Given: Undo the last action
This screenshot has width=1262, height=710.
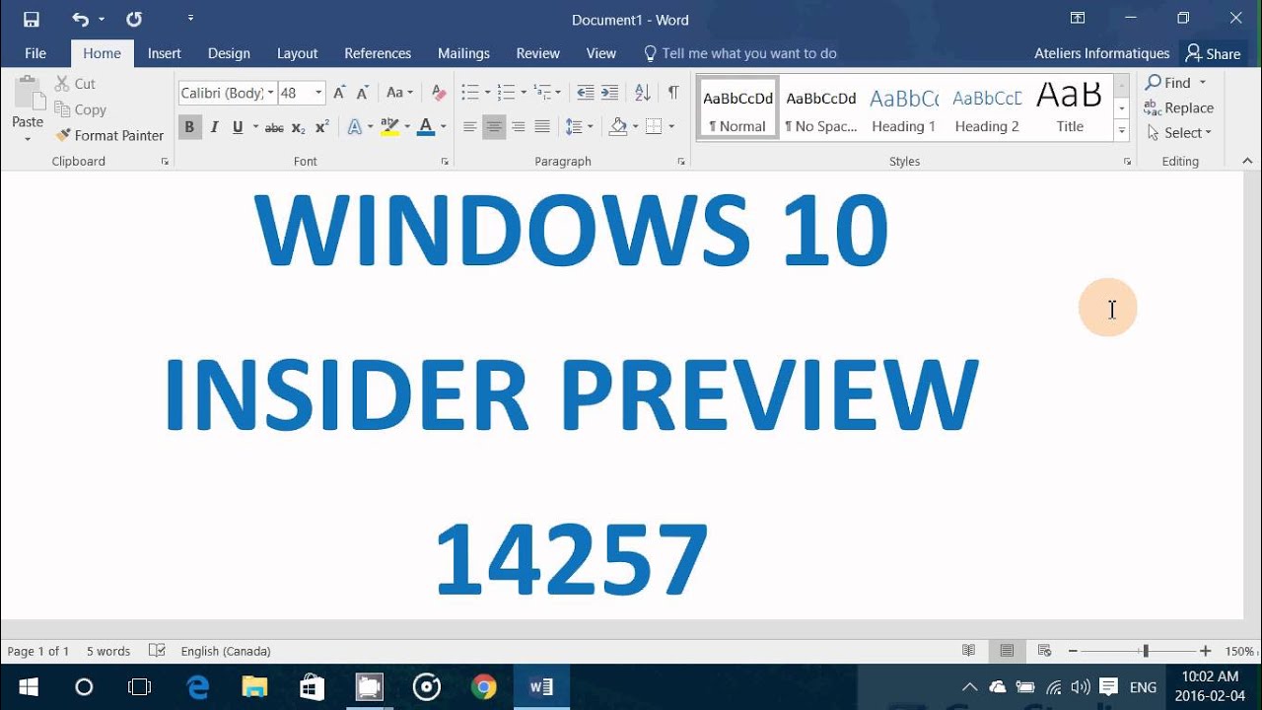Looking at the screenshot, I should point(80,19).
